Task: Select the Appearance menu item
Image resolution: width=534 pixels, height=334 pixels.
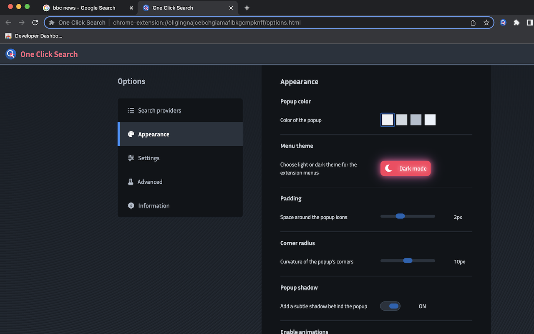Action: click(180, 134)
